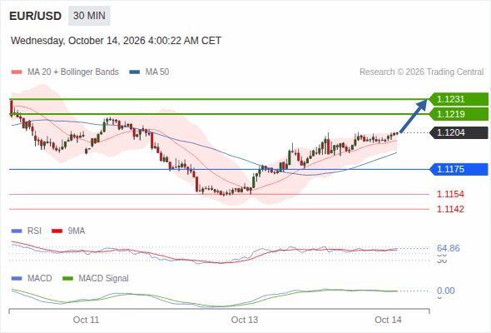
Task: Click the 1.1204 current price tag
Action: click(x=459, y=132)
